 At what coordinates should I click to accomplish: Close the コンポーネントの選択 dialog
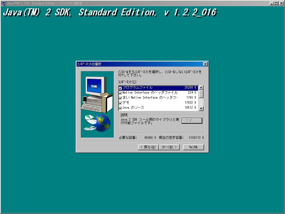(x=205, y=64)
